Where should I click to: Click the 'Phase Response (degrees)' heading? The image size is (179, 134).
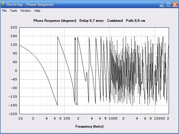click(55, 21)
